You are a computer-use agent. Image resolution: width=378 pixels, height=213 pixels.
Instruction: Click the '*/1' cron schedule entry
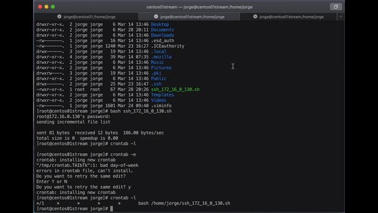(40, 204)
